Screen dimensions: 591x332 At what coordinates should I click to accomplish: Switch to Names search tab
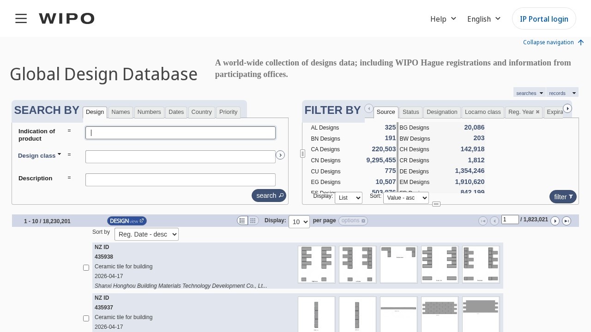click(121, 112)
